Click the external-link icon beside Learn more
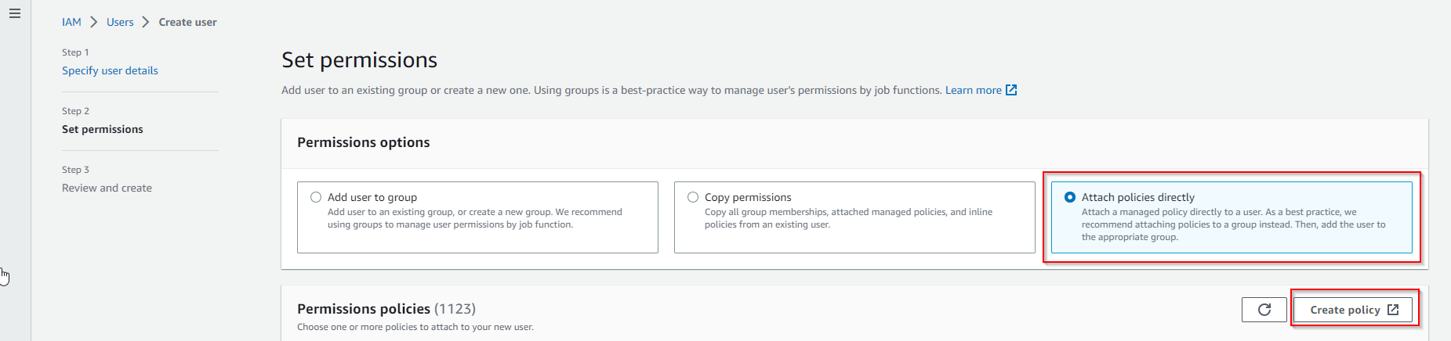 tap(1011, 90)
